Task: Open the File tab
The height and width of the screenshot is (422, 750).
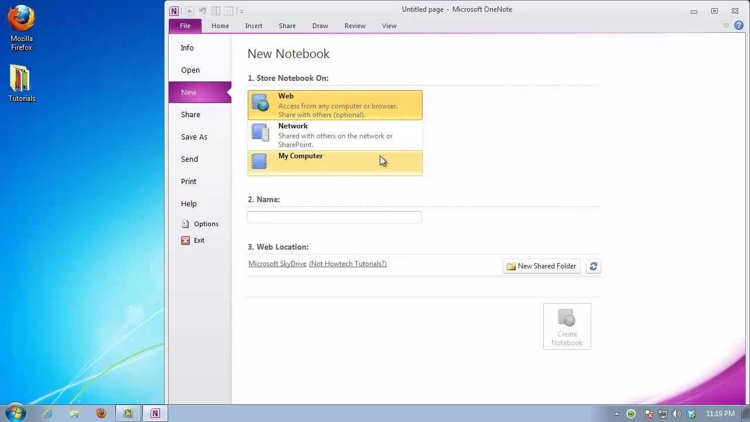Action: click(185, 26)
